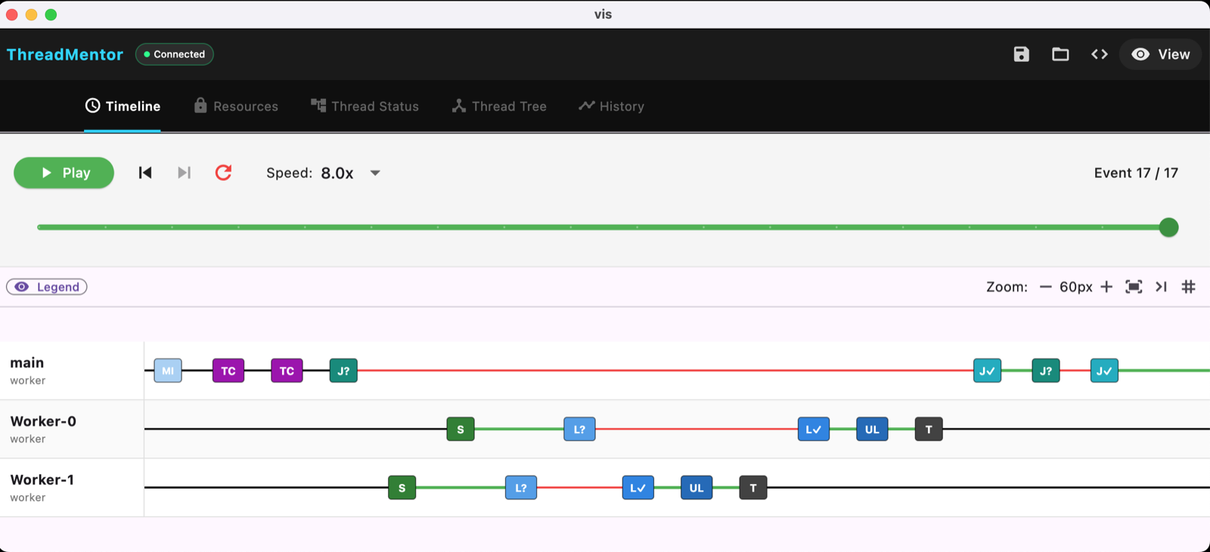Switch to the Resources tab

tap(236, 107)
